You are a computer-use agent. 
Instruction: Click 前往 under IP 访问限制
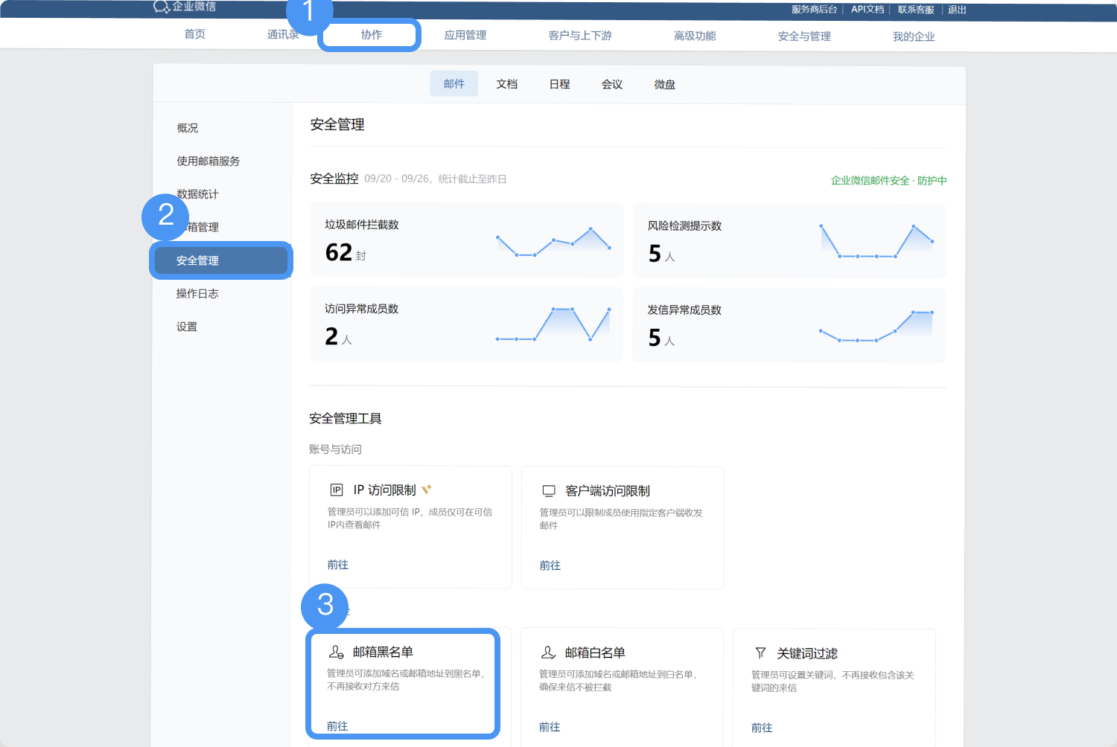point(338,565)
